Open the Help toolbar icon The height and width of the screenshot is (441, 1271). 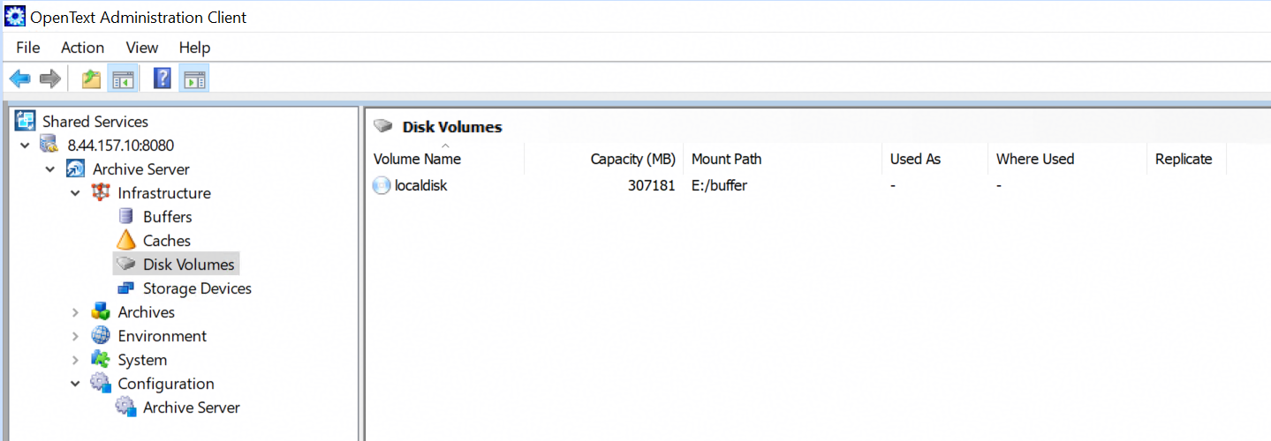pos(162,79)
